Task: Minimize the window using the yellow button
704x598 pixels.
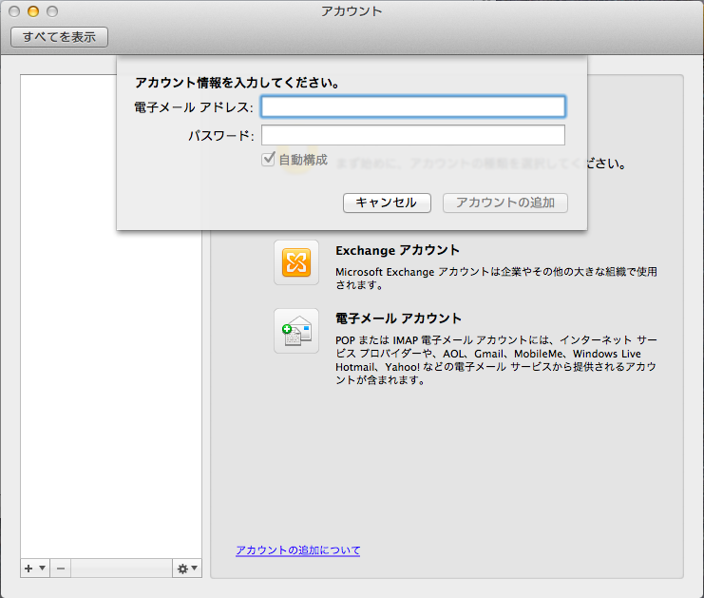Action: (x=33, y=11)
